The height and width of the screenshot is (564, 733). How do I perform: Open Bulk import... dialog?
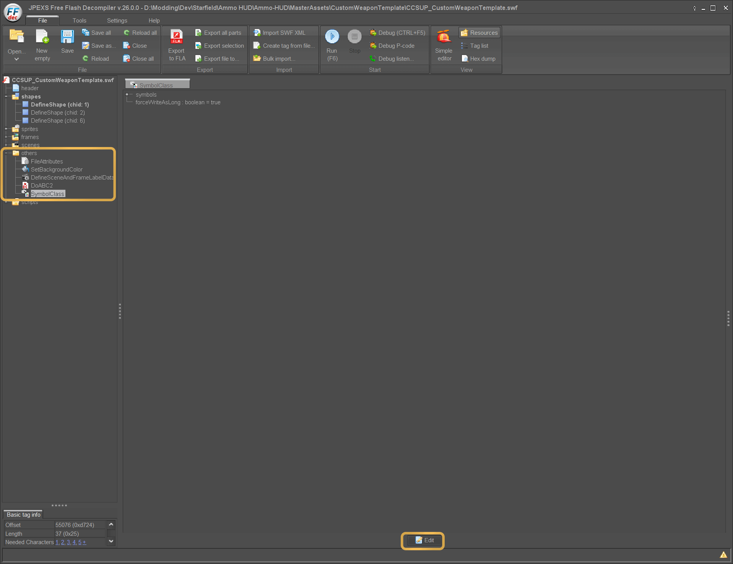275,59
